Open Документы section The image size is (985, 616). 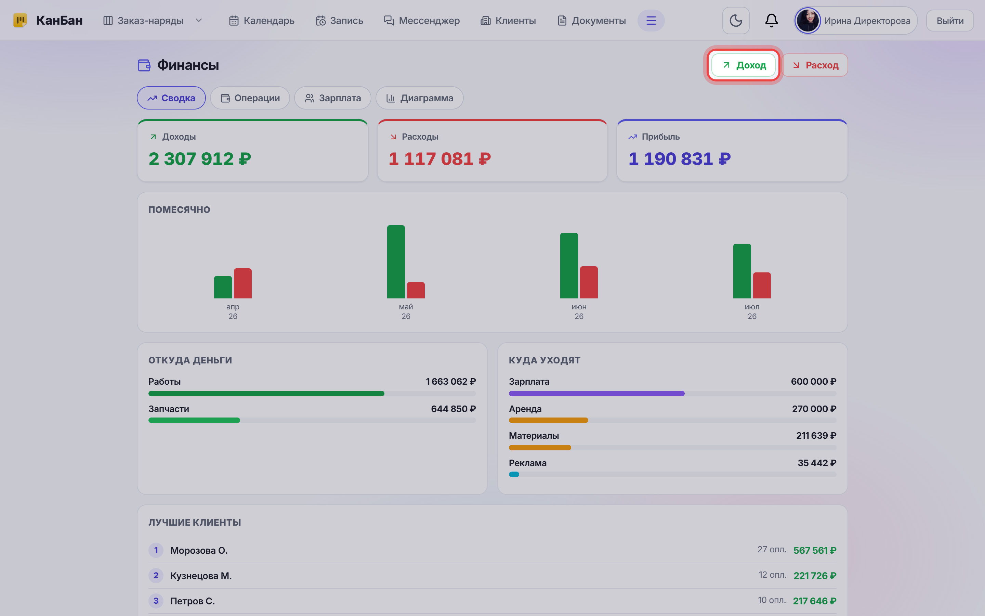tap(591, 21)
